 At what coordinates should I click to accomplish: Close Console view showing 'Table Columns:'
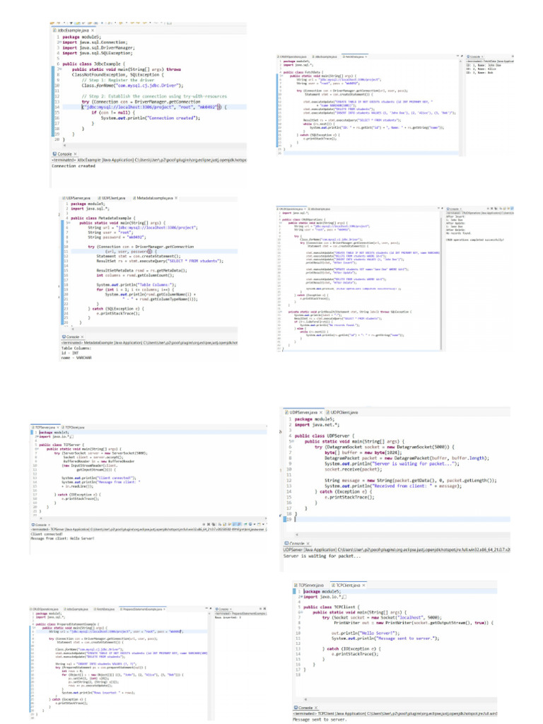pos(83,337)
